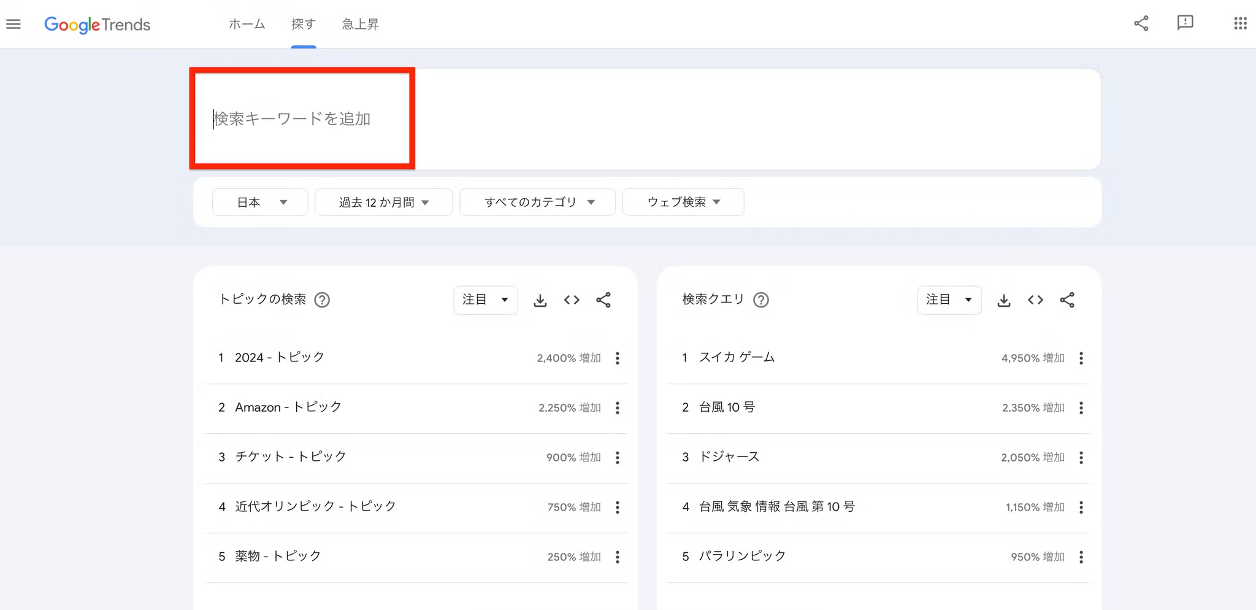Open more options for 台風 10 号

[x=1081, y=408]
